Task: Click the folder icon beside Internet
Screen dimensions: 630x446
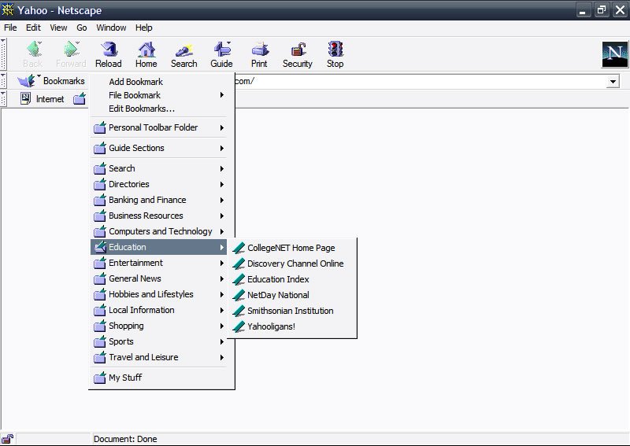Action: [x=80, y=98]
